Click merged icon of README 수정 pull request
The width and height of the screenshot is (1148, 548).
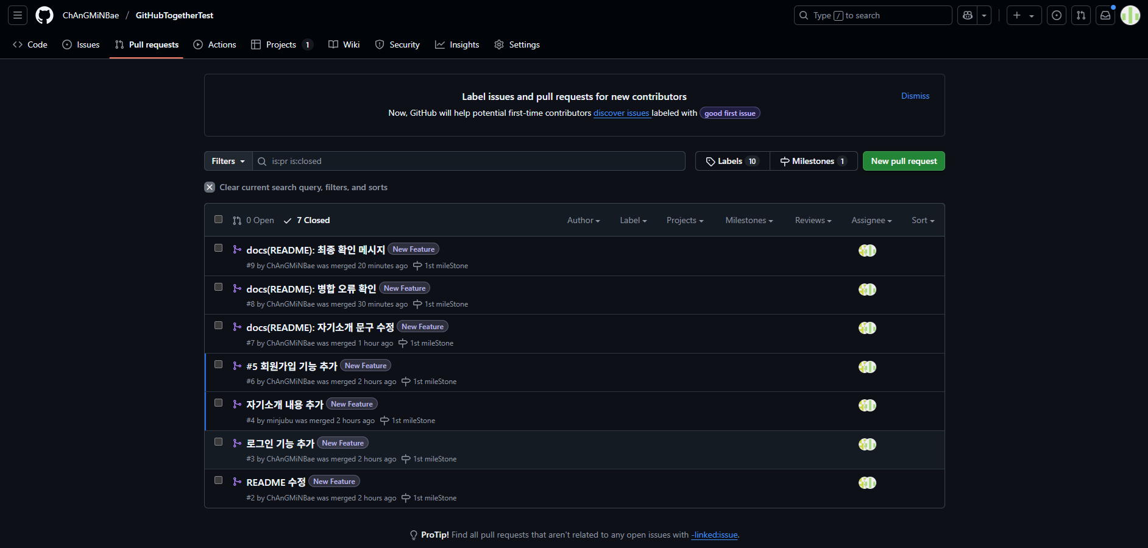pyautogui.click(x=237, y=482)
